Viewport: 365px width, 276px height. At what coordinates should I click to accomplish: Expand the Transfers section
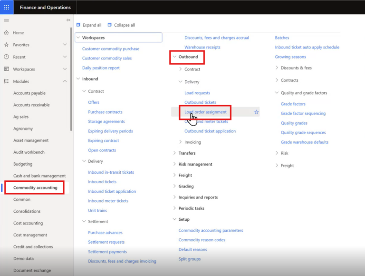174,153
